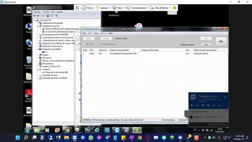The image size is (252, 142).
Task: Click the Home icon in TeamViewer toolbar
Action: (83, 8)
